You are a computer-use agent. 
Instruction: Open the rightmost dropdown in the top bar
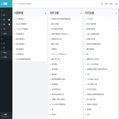tap(116, 4)
